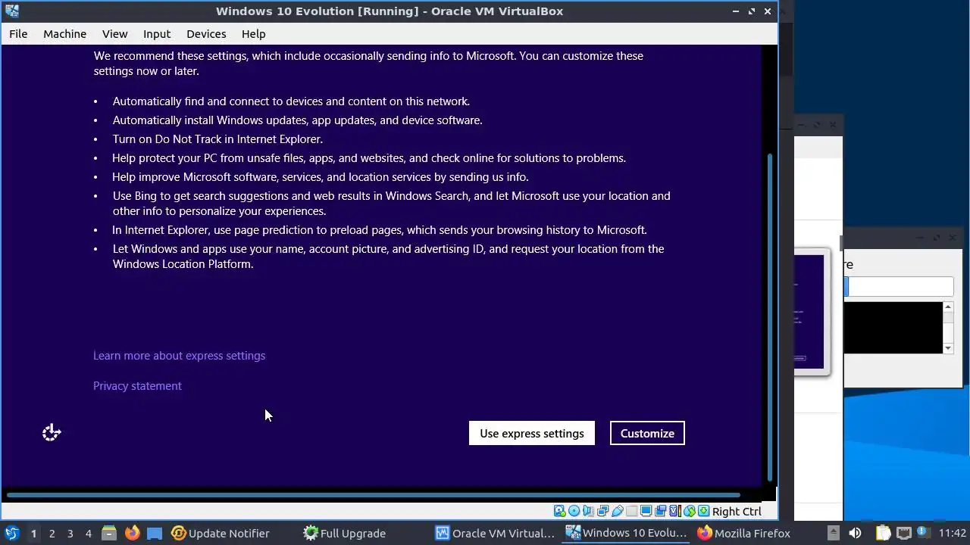This screenshot has height=545, width=970.
Task: Click text about connecting to devices on network
Action: click(x=291, y=101)
